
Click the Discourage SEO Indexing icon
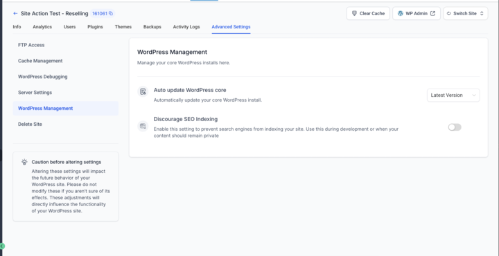pyautogui.click(x=143, y=126)
